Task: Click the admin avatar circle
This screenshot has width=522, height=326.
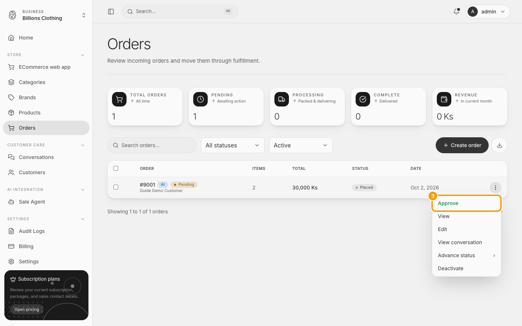Action: click(473, 12)
